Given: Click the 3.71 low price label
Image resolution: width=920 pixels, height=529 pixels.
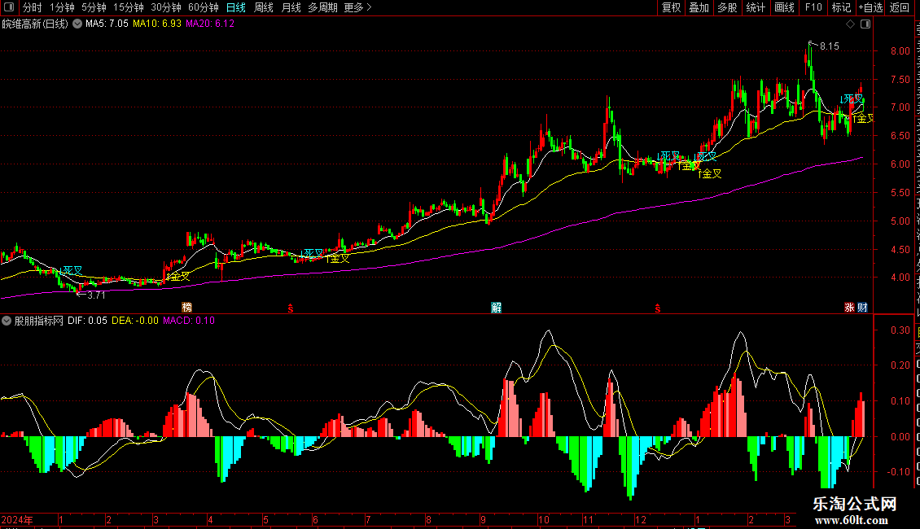Looking at the screenshot, I should pyautogui.click(x=96, y=295).
